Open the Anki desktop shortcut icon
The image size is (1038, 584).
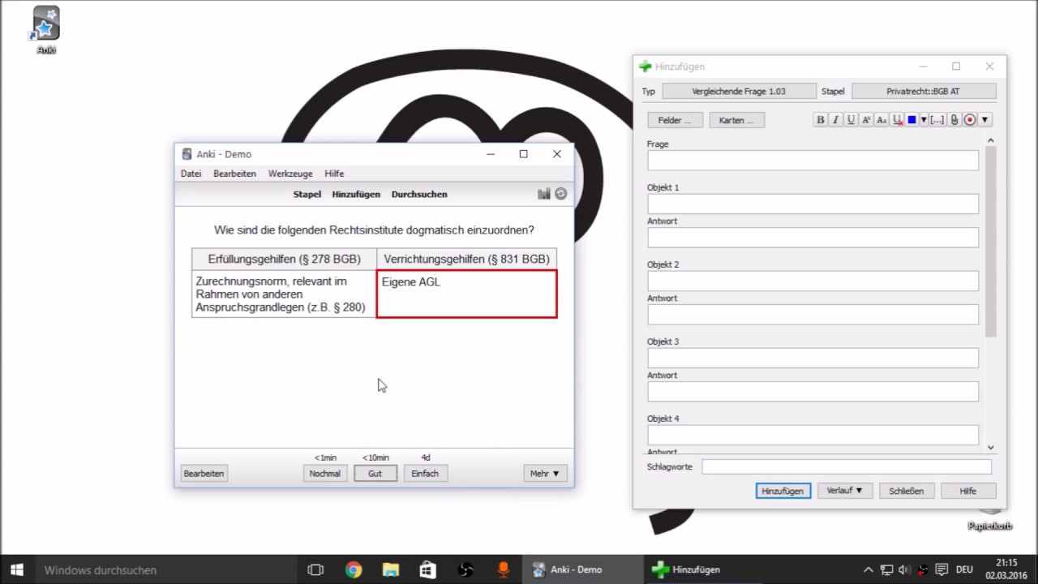click(x=46, y=31)
